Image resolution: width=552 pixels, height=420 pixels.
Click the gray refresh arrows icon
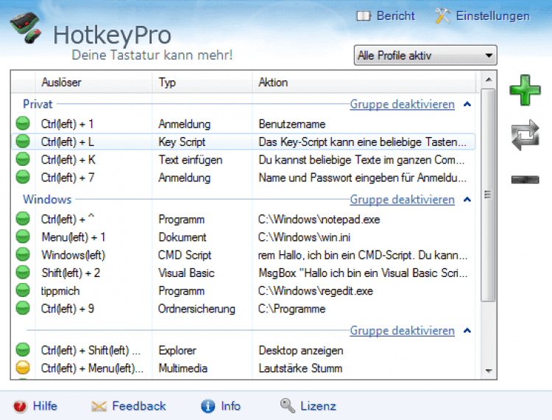coord(525,135)
